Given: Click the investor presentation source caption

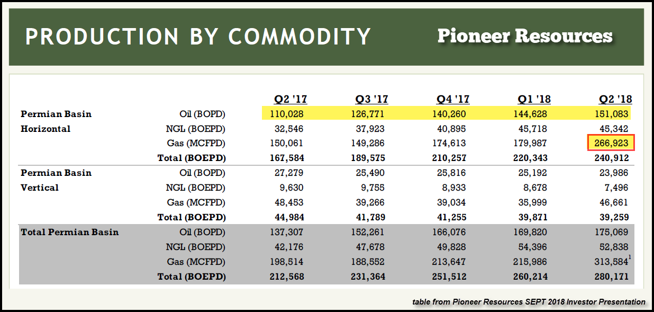Looking at the screenshot, I should [529, 302].
